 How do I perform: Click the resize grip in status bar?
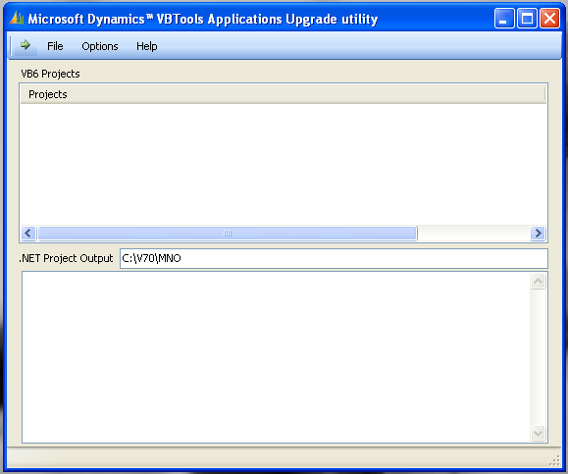click(554, 461)
